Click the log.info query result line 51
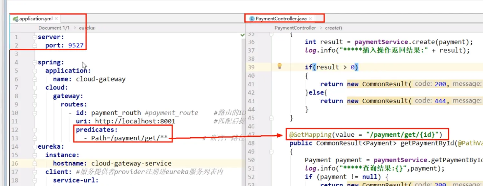The width and height of the screenshot is (483, 186). coord(374,168)
